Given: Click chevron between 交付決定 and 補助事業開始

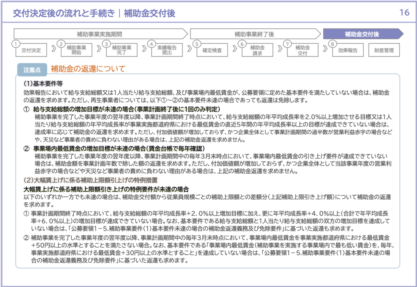Looking at the screenshot, I should tap(53, 50).
